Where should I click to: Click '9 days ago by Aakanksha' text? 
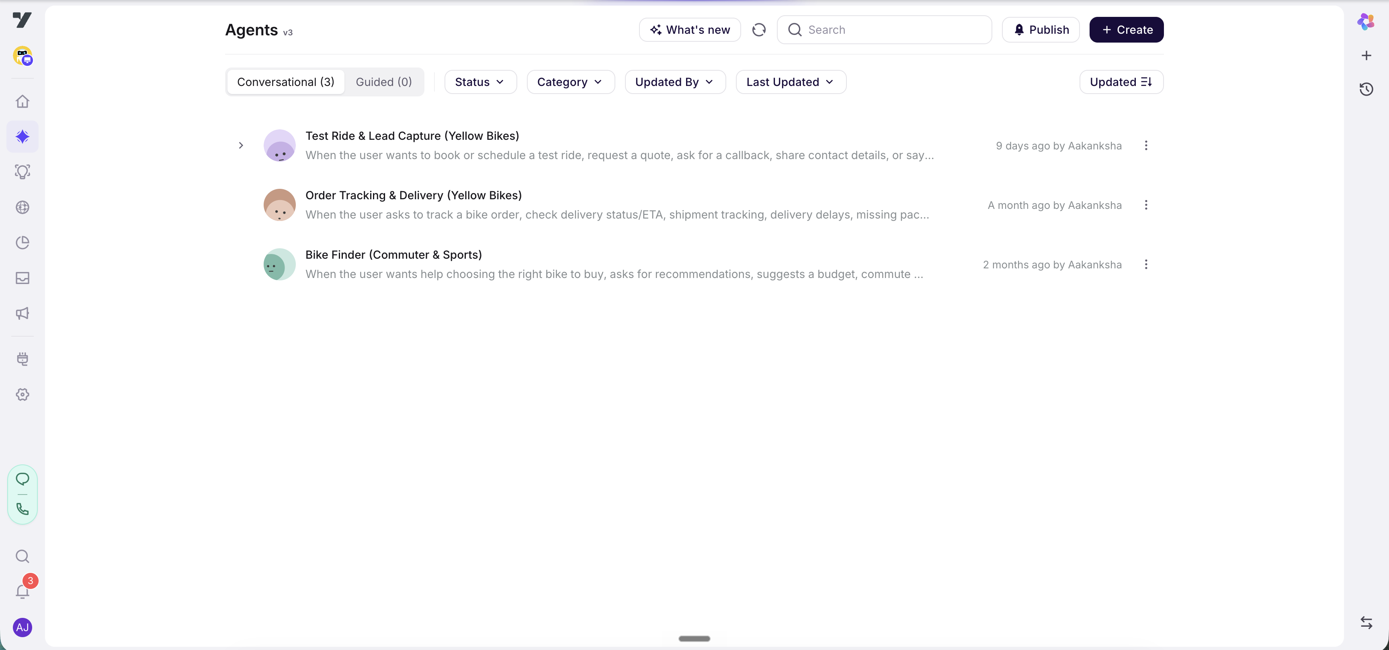pos(1059,145)
